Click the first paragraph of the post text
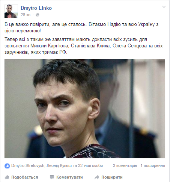 coord(81,27)
